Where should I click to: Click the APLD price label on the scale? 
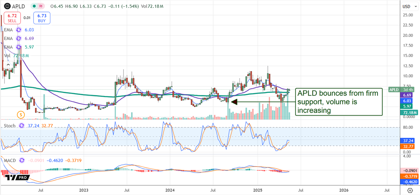[394, 90]
